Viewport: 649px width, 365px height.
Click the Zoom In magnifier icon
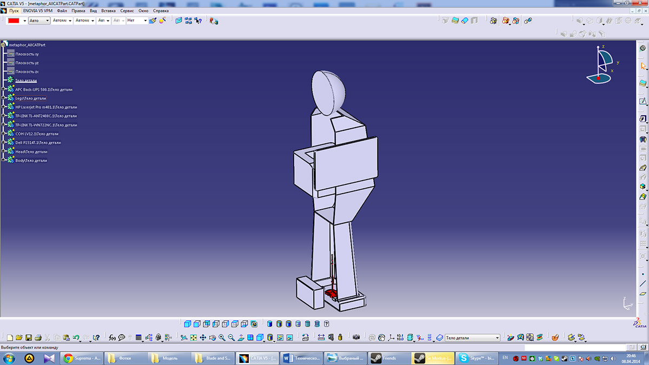click(x=222, y=337)
